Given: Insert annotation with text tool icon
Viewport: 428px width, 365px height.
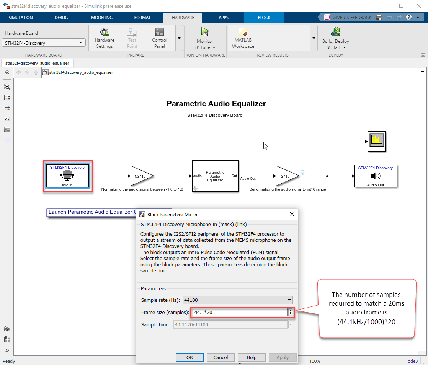Looking at the screenshot, I should (x=7, y=119).
